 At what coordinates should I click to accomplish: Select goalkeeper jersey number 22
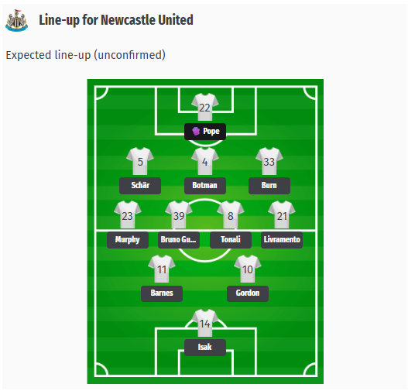point(205,107)
